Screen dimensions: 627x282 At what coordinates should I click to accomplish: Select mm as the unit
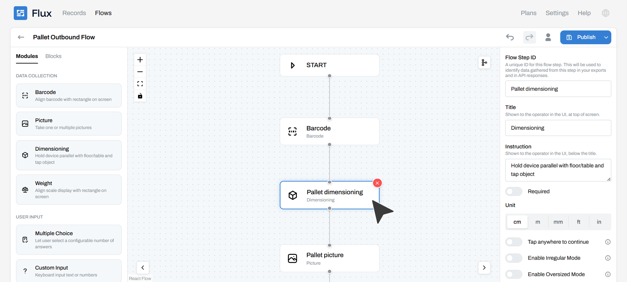click(558, 222)
